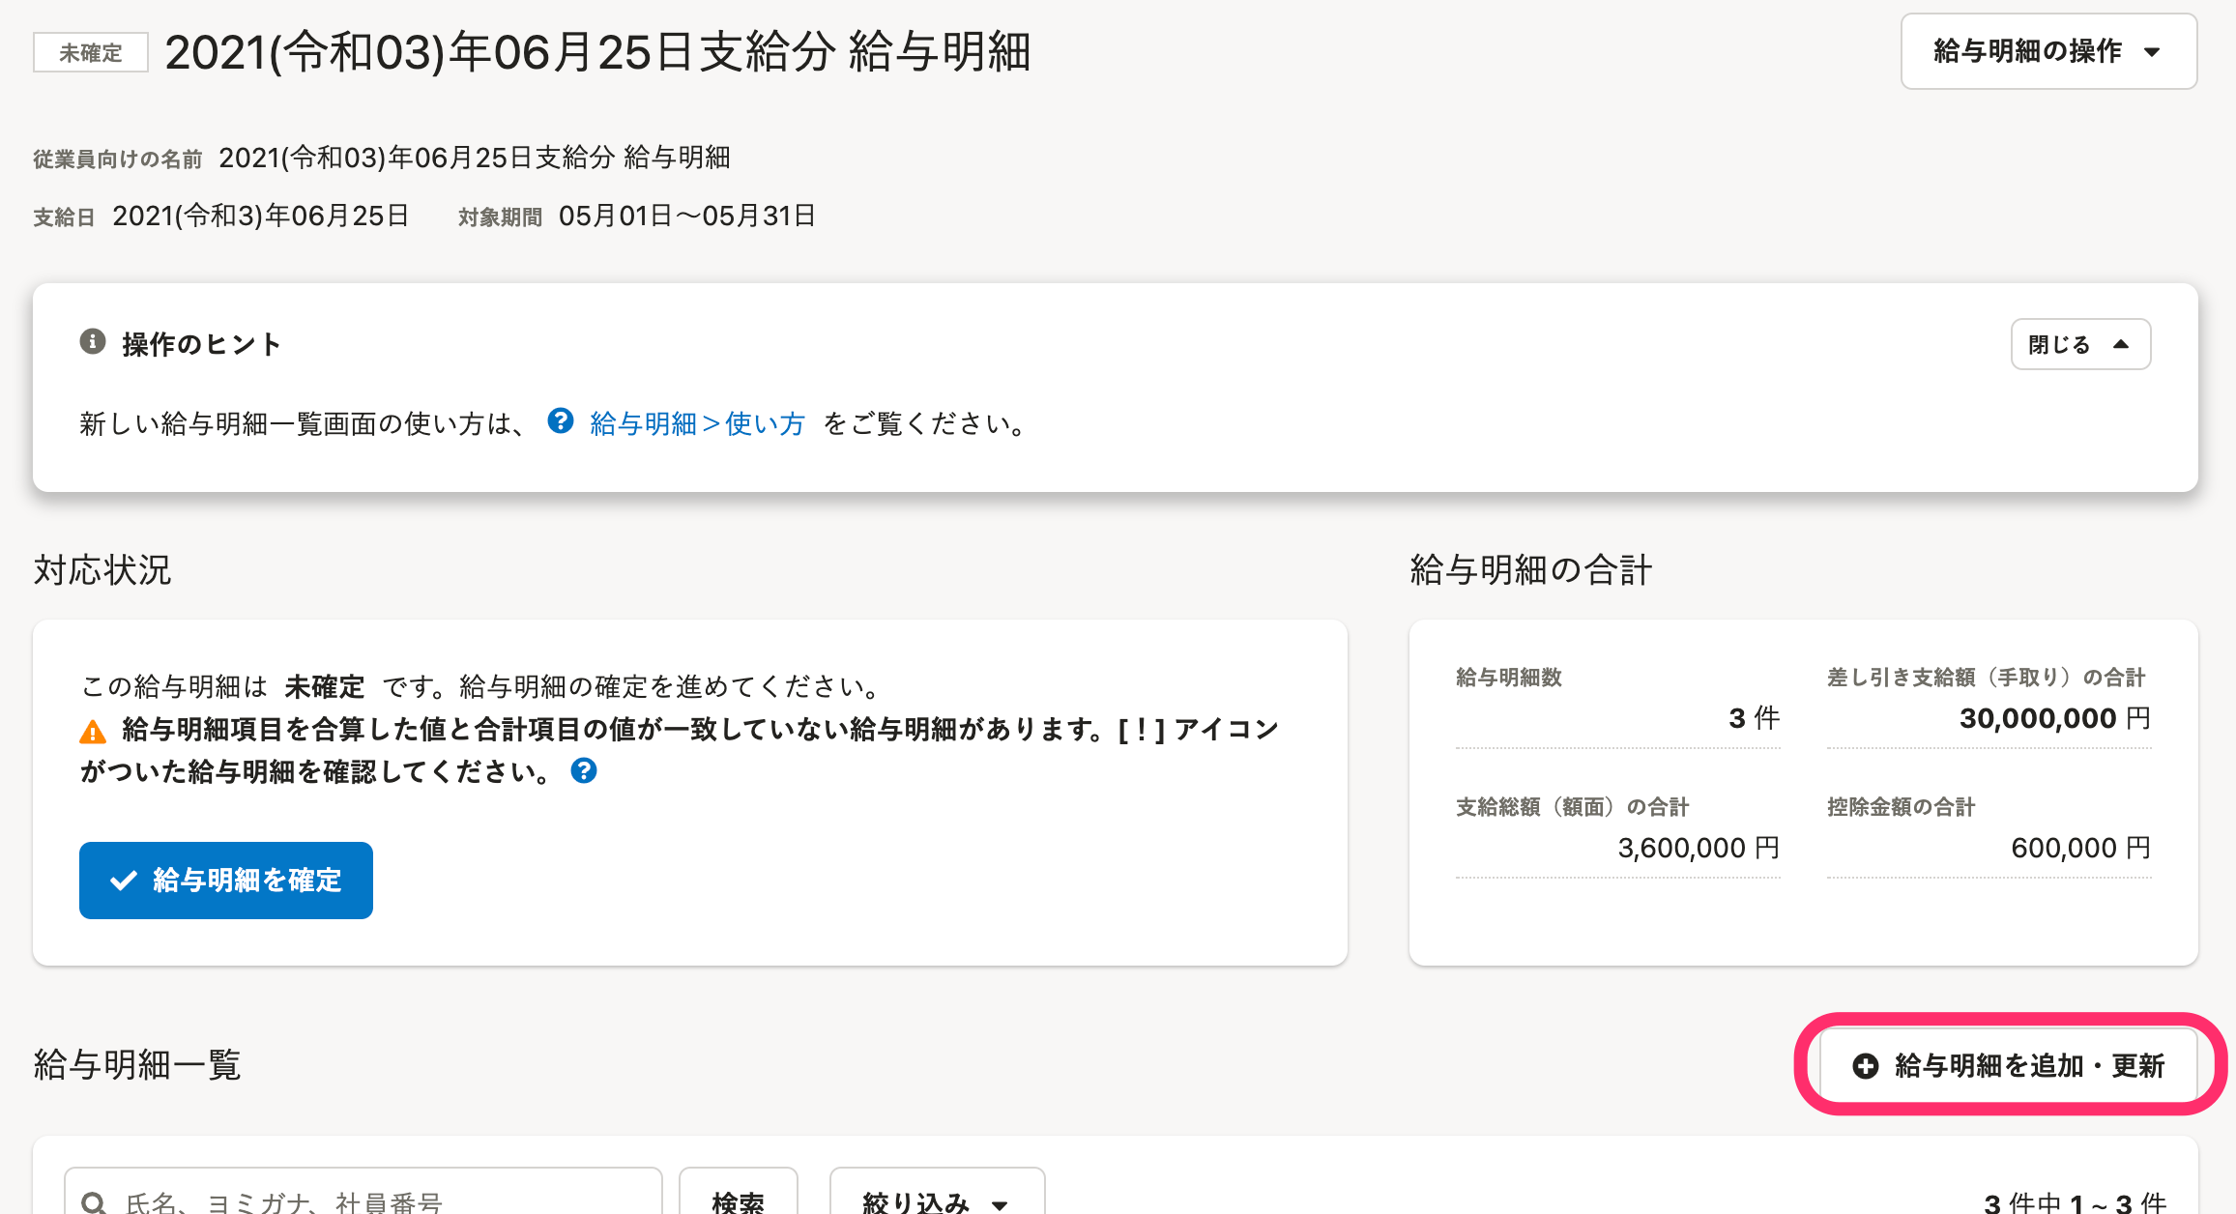The image size is (2236, 1214).
Task: Click the 30,000,000 円 net total value
Action: [x=2055, y=718]
